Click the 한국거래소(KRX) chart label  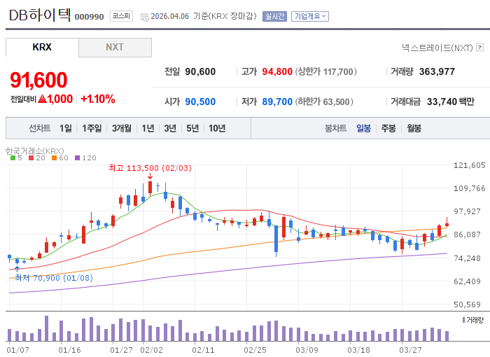click(35, 151)
